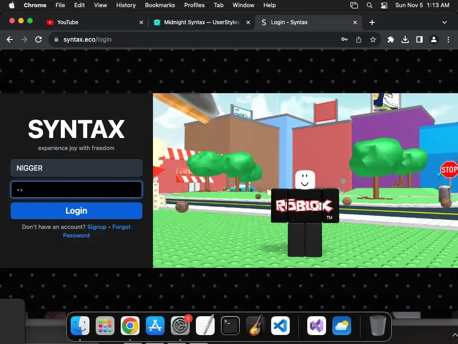
Task: Open the Chrome profile avatar
Action: click(434, 39)
